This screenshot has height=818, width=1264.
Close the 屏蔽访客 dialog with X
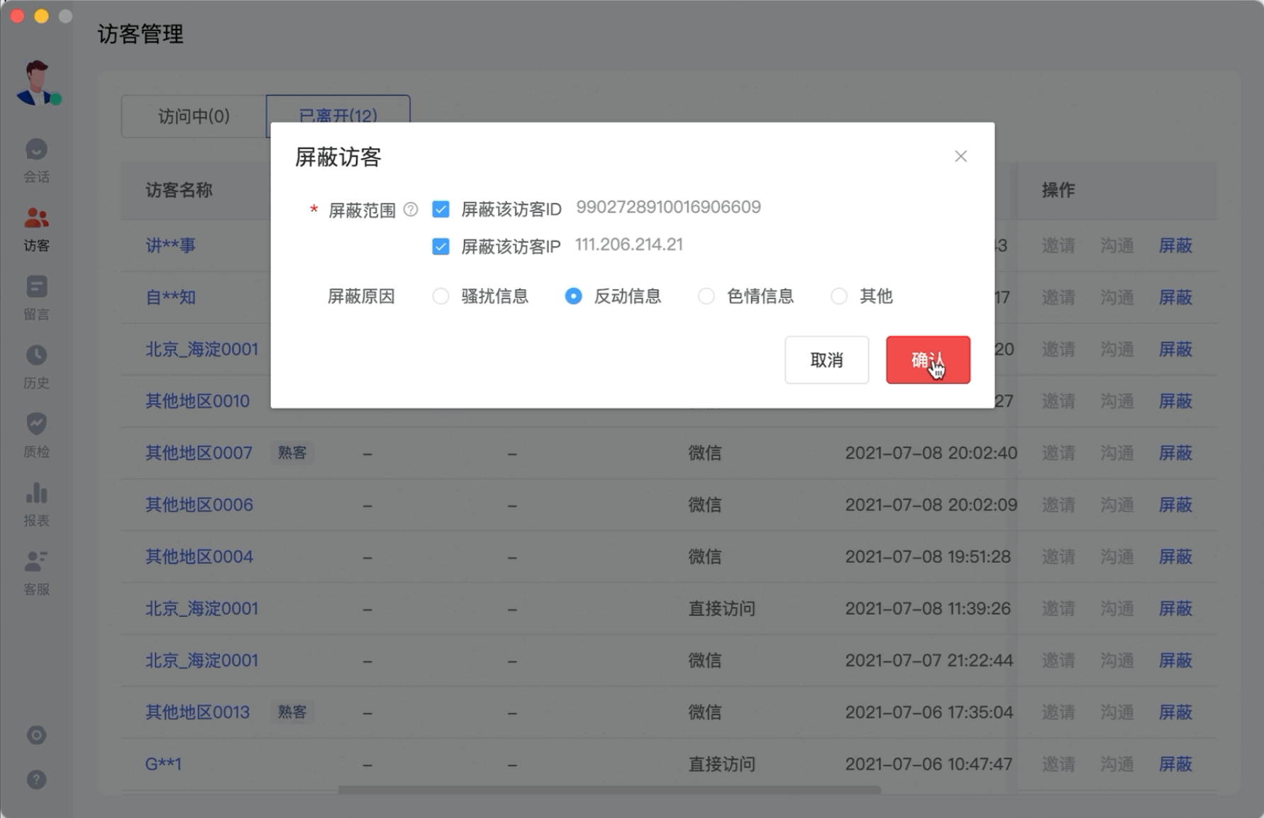pos(960,156)
